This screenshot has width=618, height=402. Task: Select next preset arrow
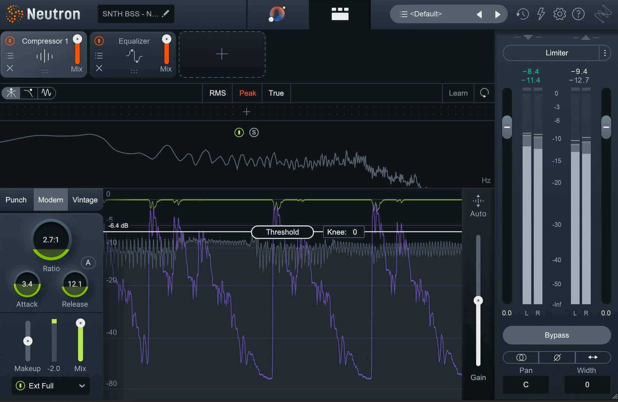[497, 14]
